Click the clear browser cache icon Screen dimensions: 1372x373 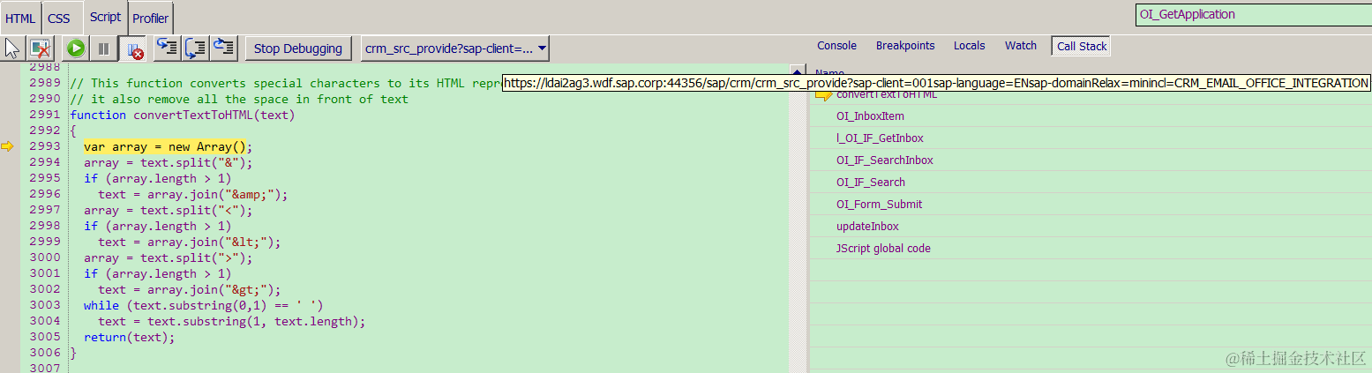[x=40, y=48]
